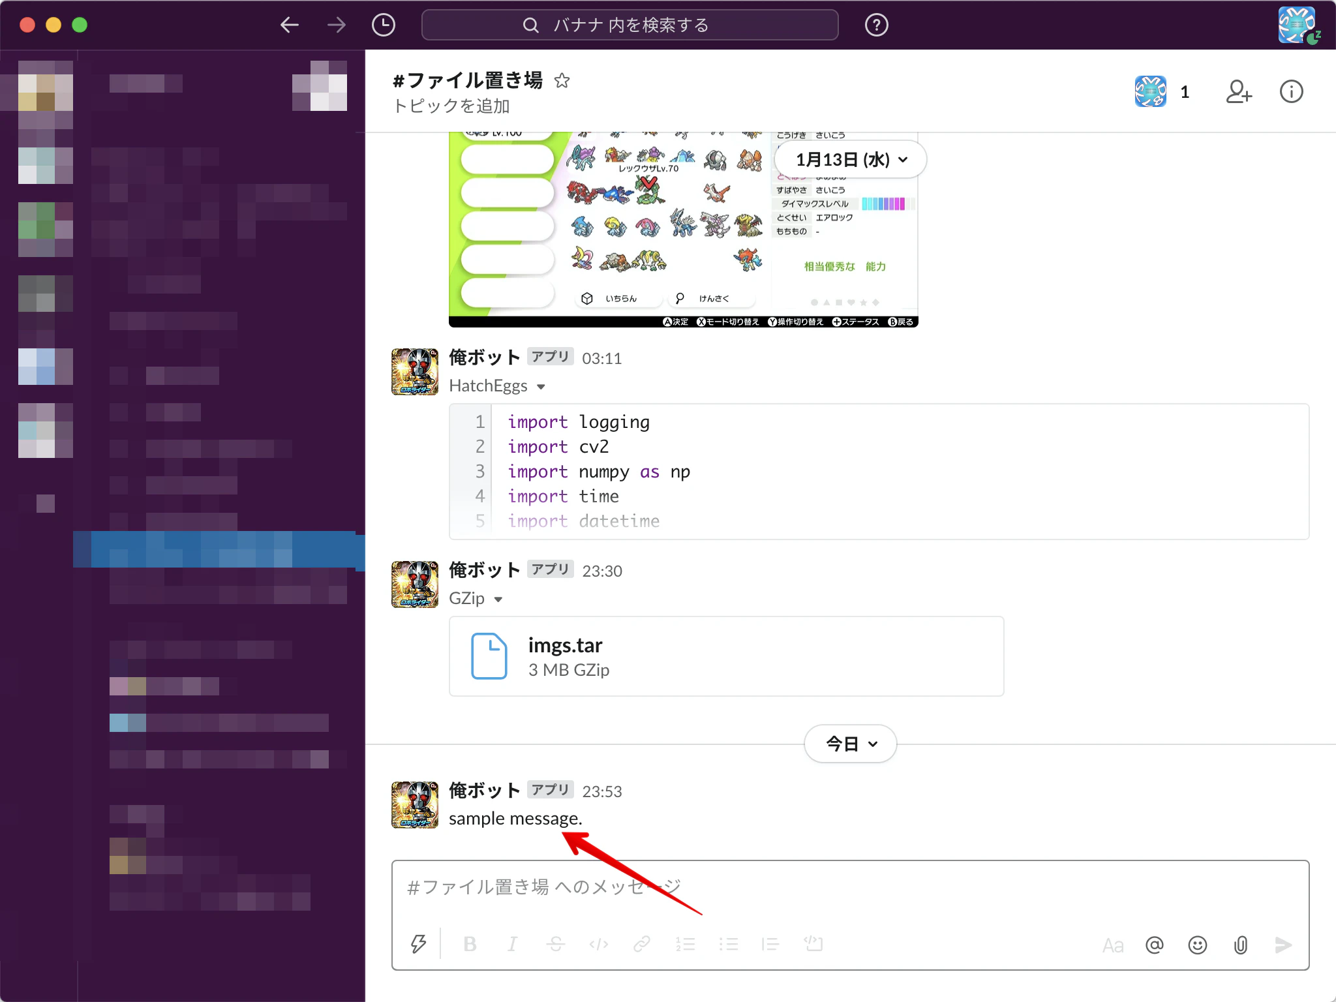Toggle strikethrough formatting
Image resolution: width=1336 pixels, height=1002 pixels.
pos(556,944)
